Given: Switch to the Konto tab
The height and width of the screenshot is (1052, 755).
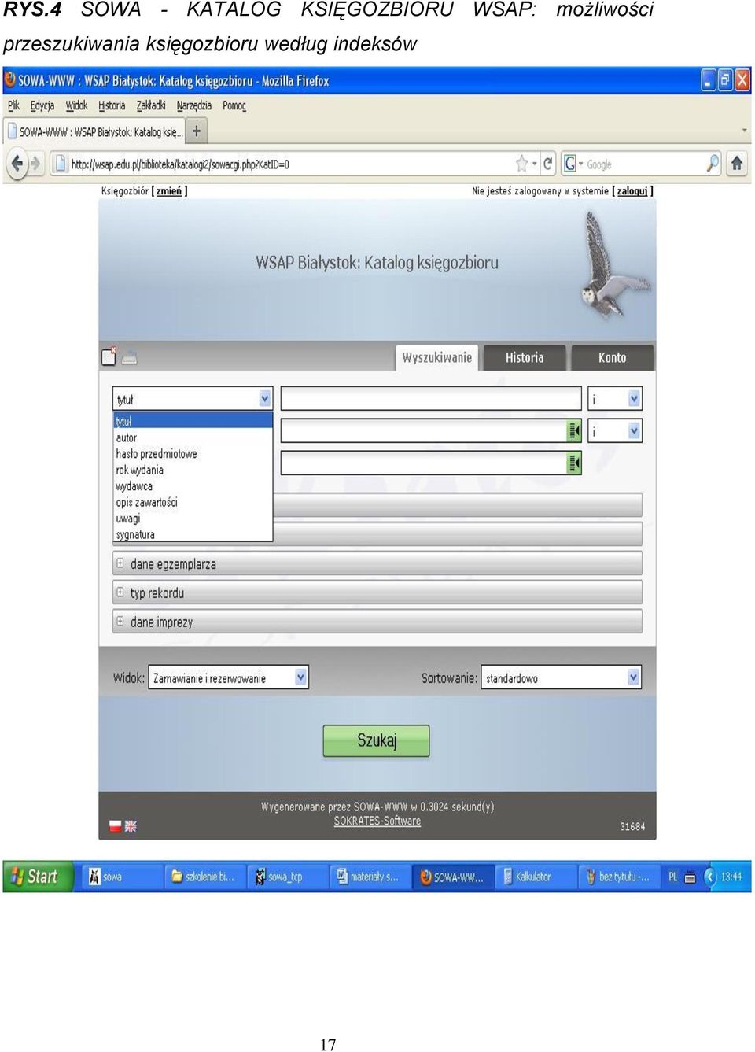Looking at the screenshot, I should click(x=613, y=357).
